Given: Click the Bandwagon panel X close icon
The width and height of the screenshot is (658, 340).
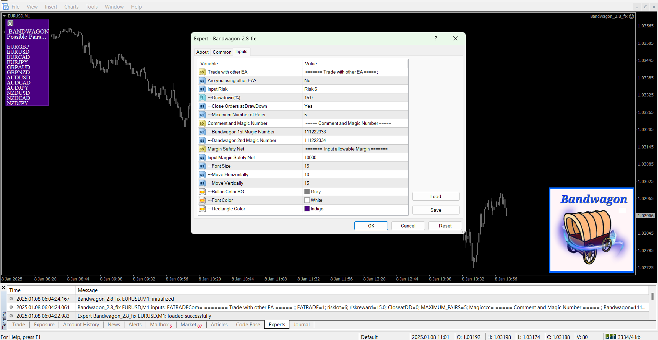Looking at the screenshot, I should coord(11,23).
